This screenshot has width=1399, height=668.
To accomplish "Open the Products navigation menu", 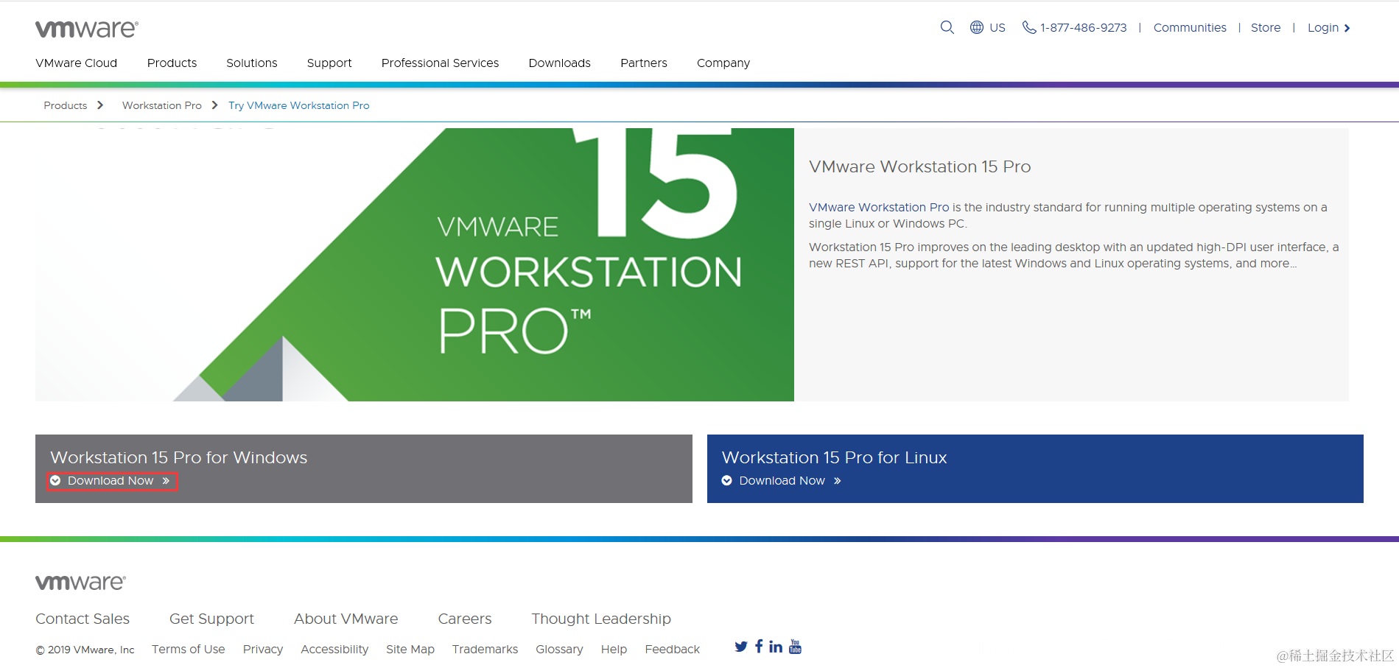I will pyautogui.click(x=172, y=63).
